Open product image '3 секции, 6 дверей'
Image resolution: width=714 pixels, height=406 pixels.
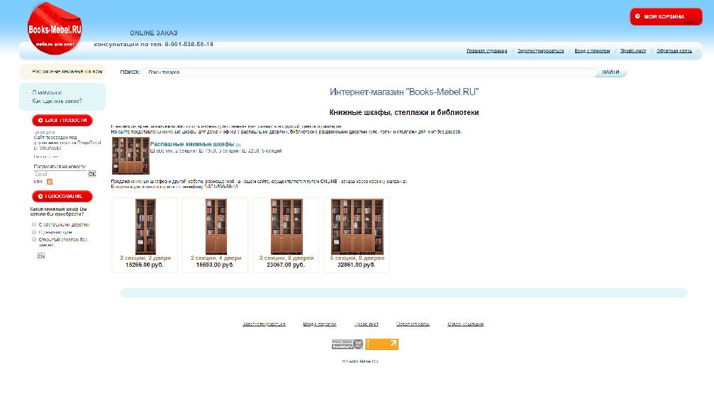click(286, 226)
